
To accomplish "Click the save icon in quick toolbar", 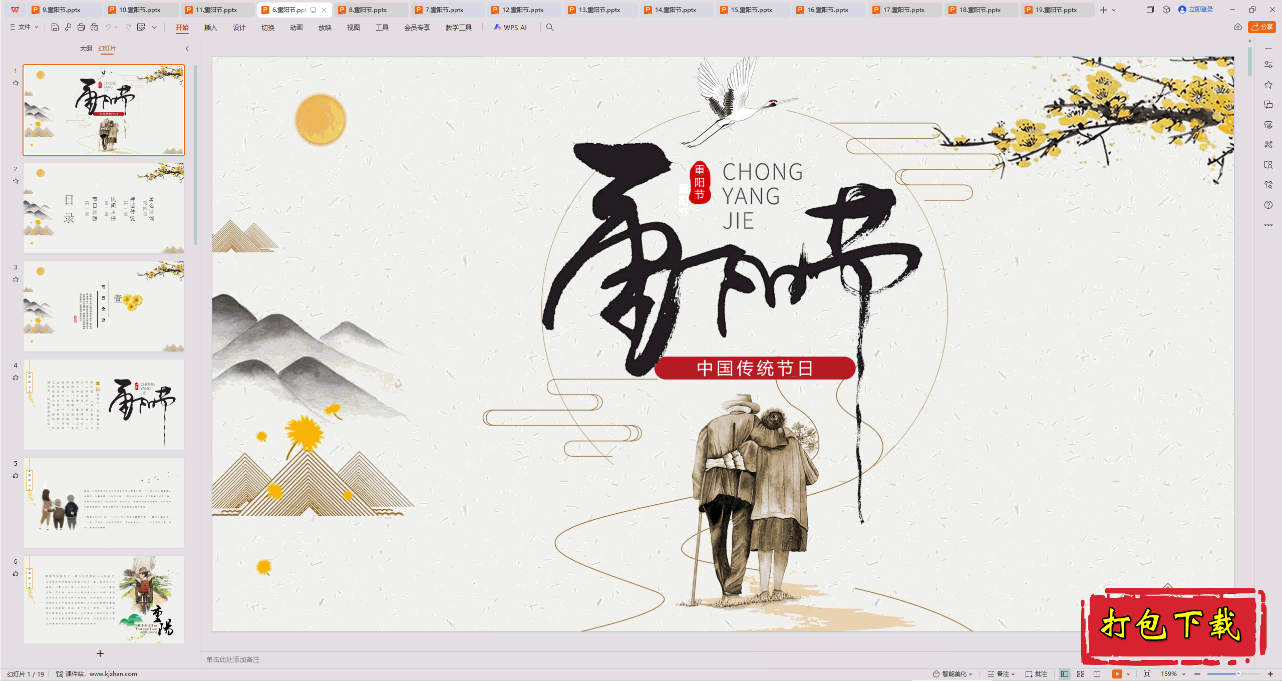I will tap(55, 27).
